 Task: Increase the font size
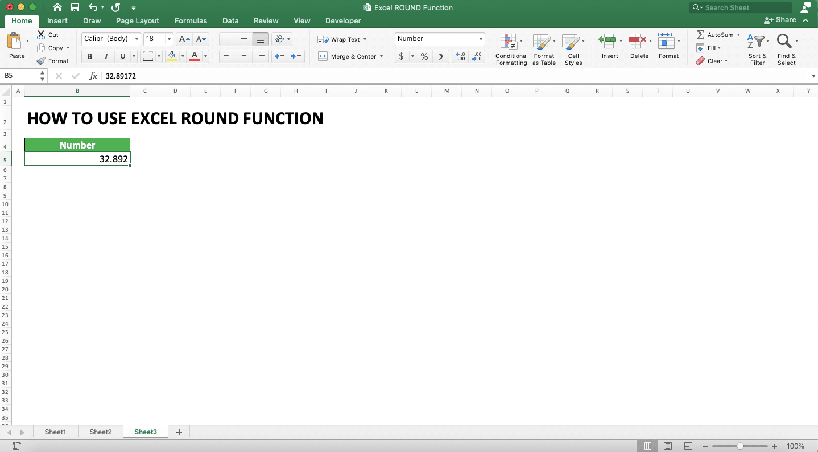[184, 39]
